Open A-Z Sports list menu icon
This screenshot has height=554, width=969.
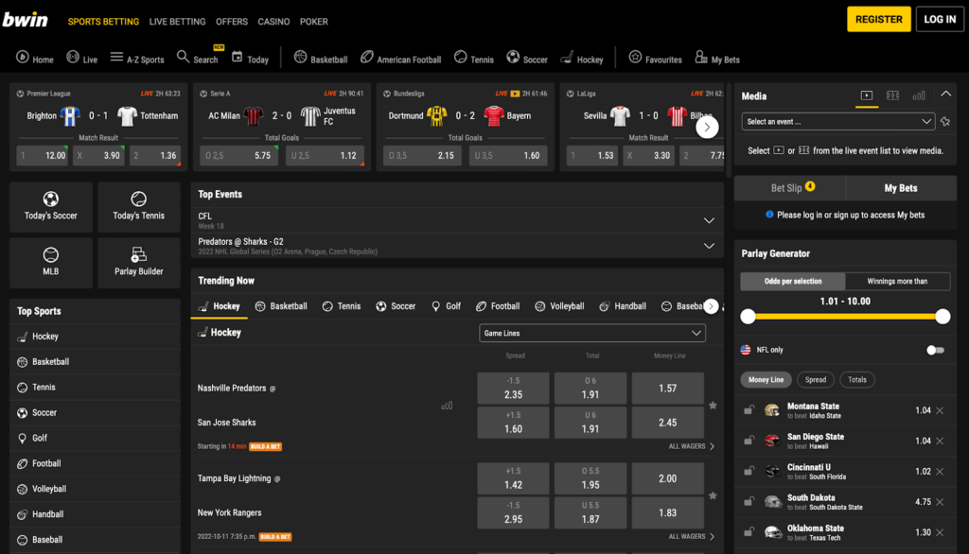116,57
